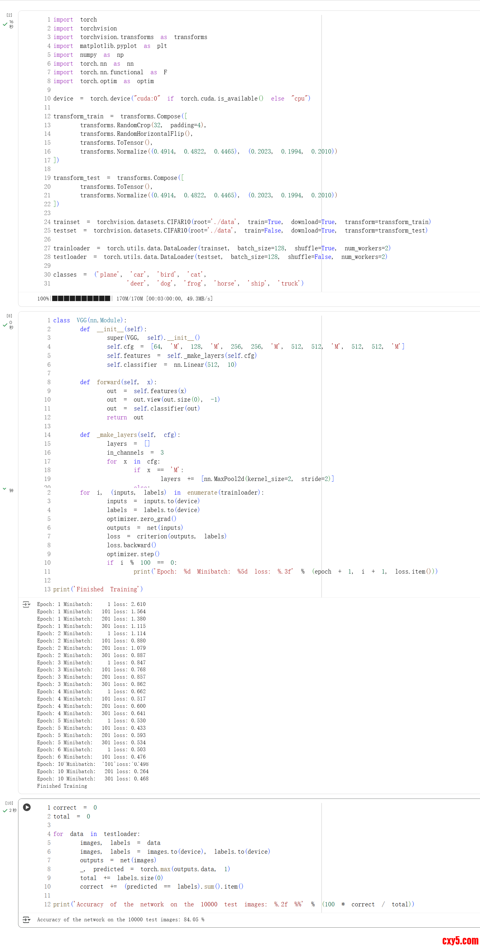Click the testset CIFAR10 dataset line
Image resolution: width=480 pixels, height=947 pixels.
tap(241, 231)
